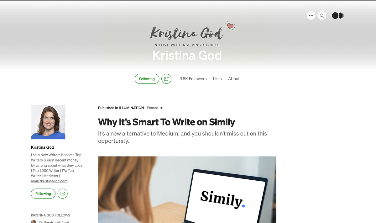Click the search magnifier icon
Image resolution: width=376 pixels, height=223 pixels.
click(322, 15)
